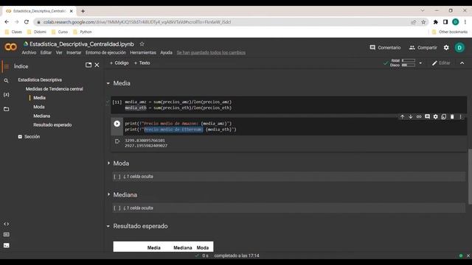
Task: Switch mode with Editar button
Action: point(441,63)
